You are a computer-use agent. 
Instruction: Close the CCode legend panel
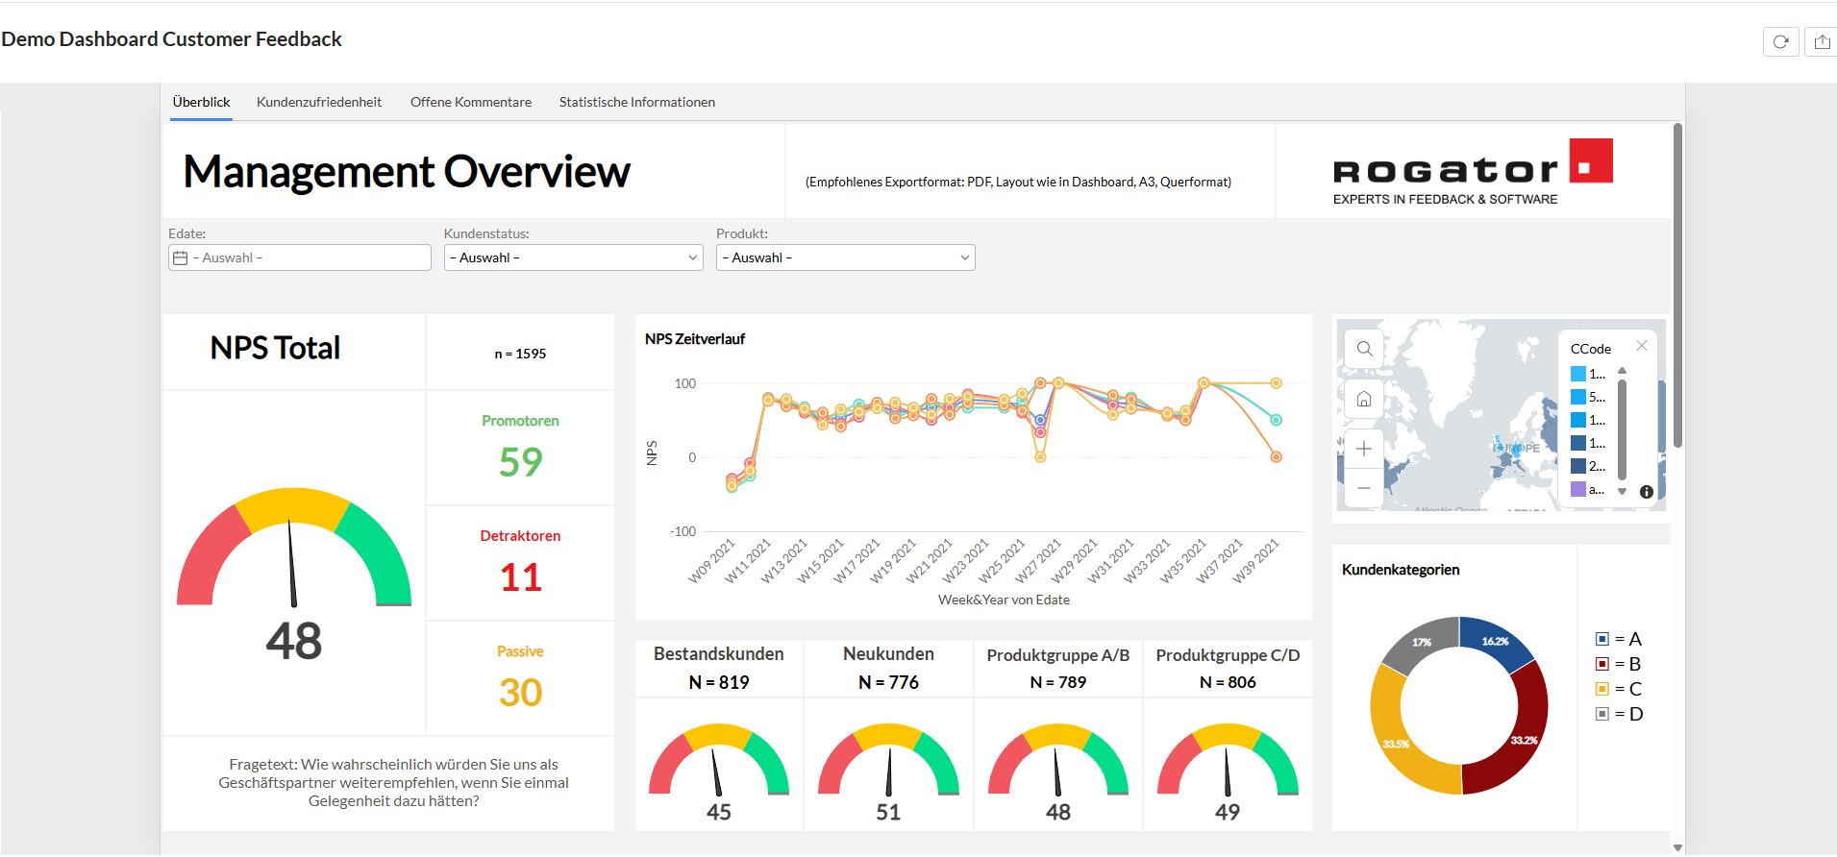pos(1642,346)
